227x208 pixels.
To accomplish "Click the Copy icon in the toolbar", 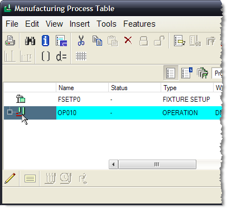I will pyautogui.click(x=97, y=41).
